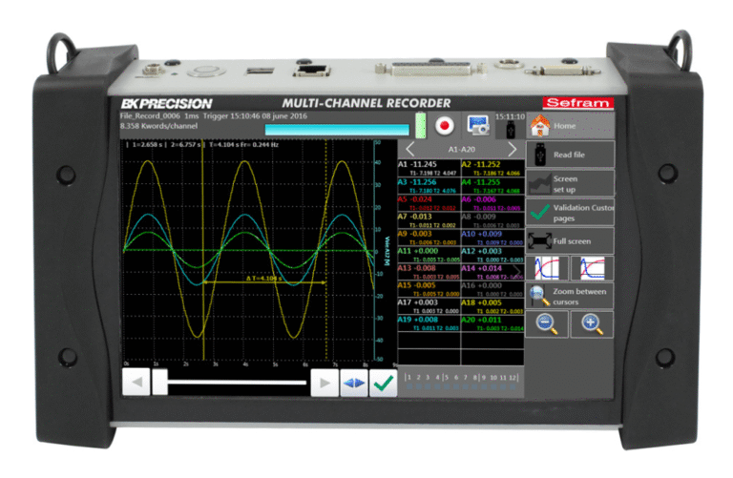Tap the solid yellow cursor 1 line on graph
733x478 pixels.
pyautogui.click(x=202, y=250)
